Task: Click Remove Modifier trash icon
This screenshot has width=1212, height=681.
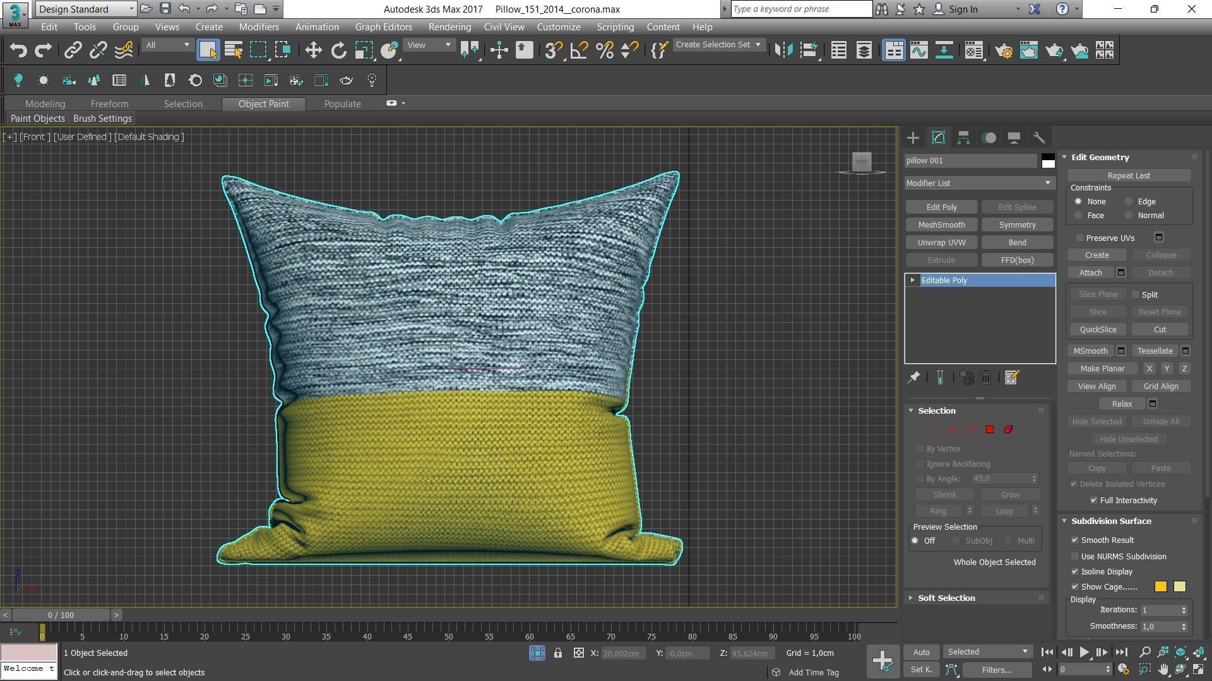Action: coord(986,378)
